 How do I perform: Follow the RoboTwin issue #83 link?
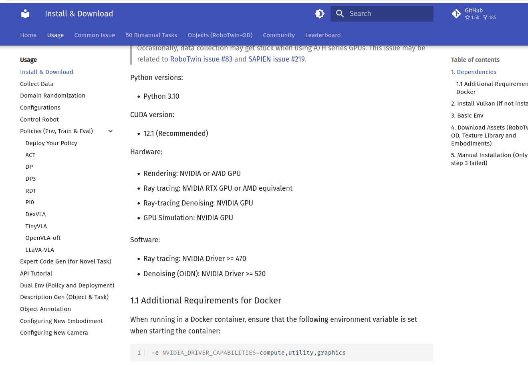click(x=201, y=59)
